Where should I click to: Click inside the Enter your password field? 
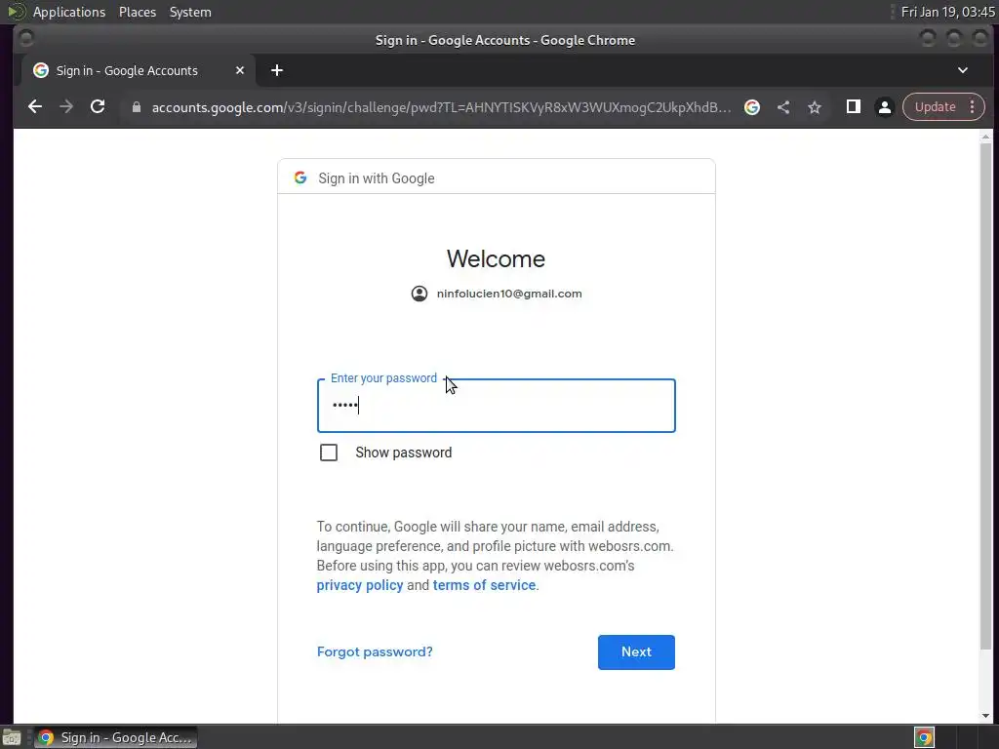(x=497, y=406)
